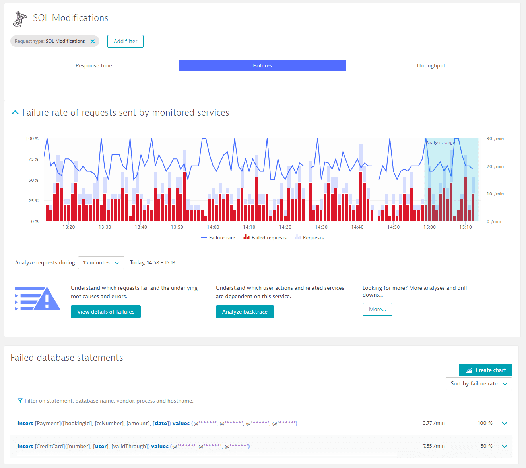Click the SQL Modifications page title

[x=70, y=18]
